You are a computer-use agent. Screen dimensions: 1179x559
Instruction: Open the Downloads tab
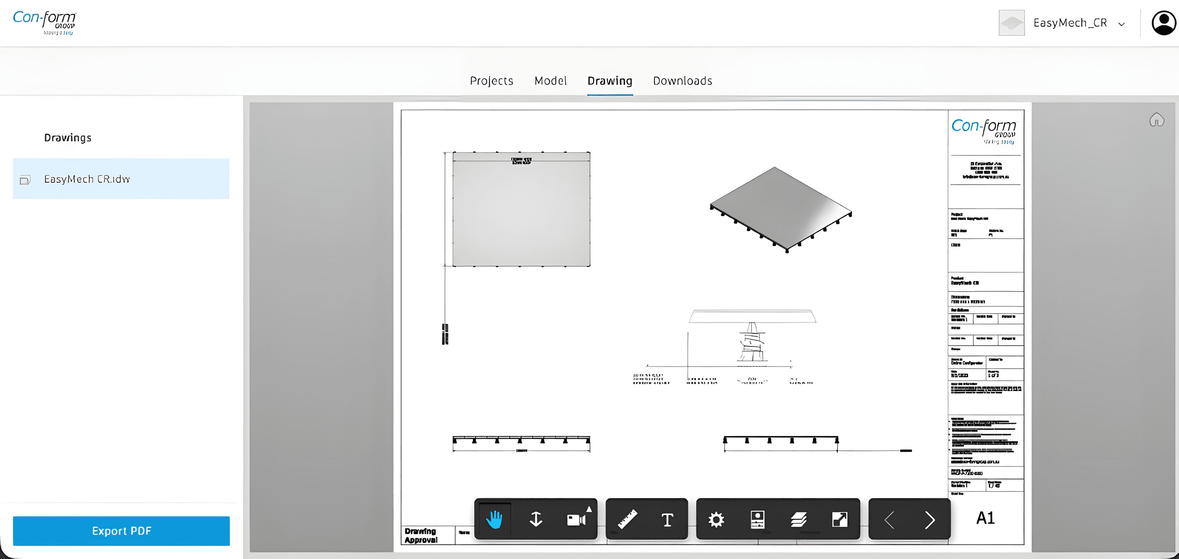click(683, 81)
